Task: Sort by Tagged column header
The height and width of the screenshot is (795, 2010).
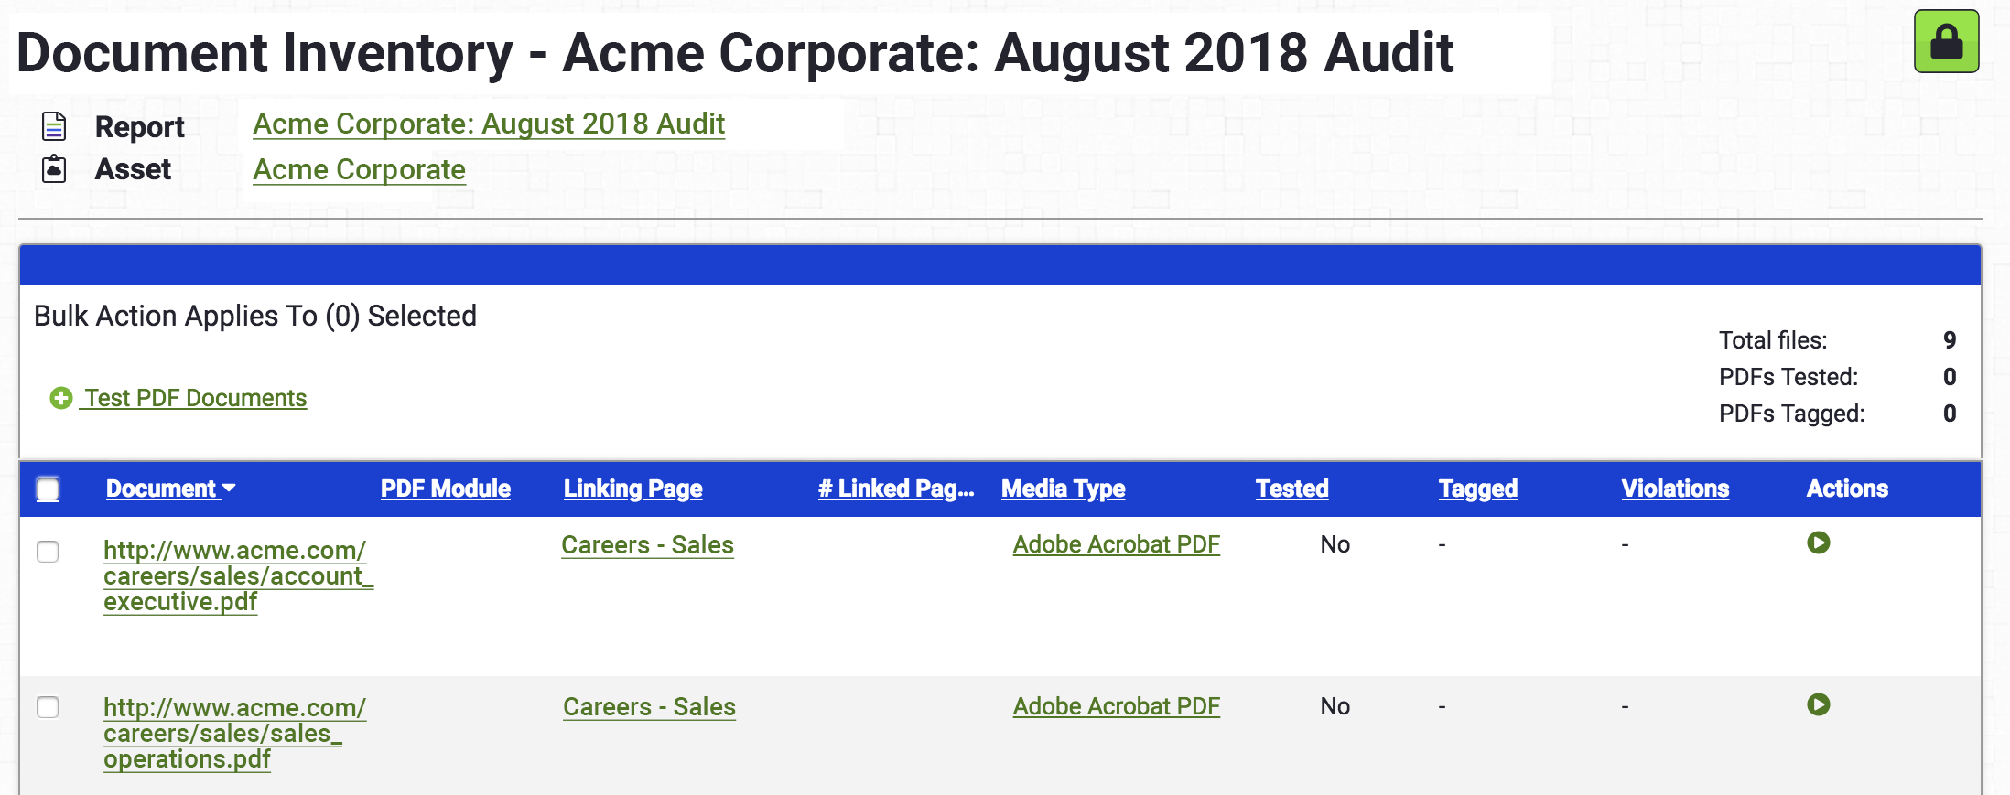Action: pyautogui.click(x=1478, y=489)
